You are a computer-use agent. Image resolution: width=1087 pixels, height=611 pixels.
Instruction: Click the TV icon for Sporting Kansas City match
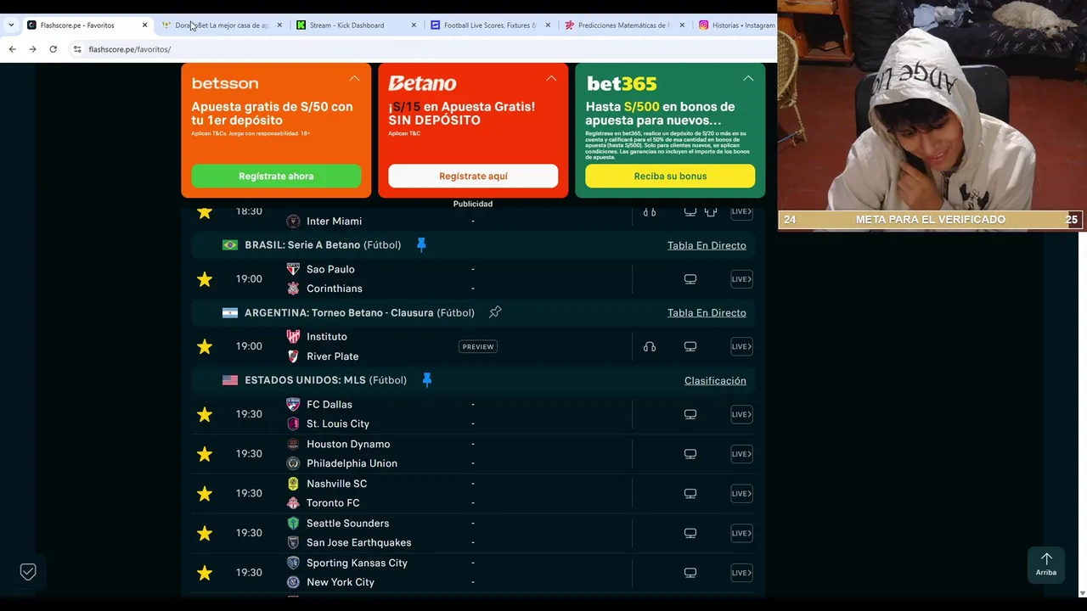click(690, 573)
